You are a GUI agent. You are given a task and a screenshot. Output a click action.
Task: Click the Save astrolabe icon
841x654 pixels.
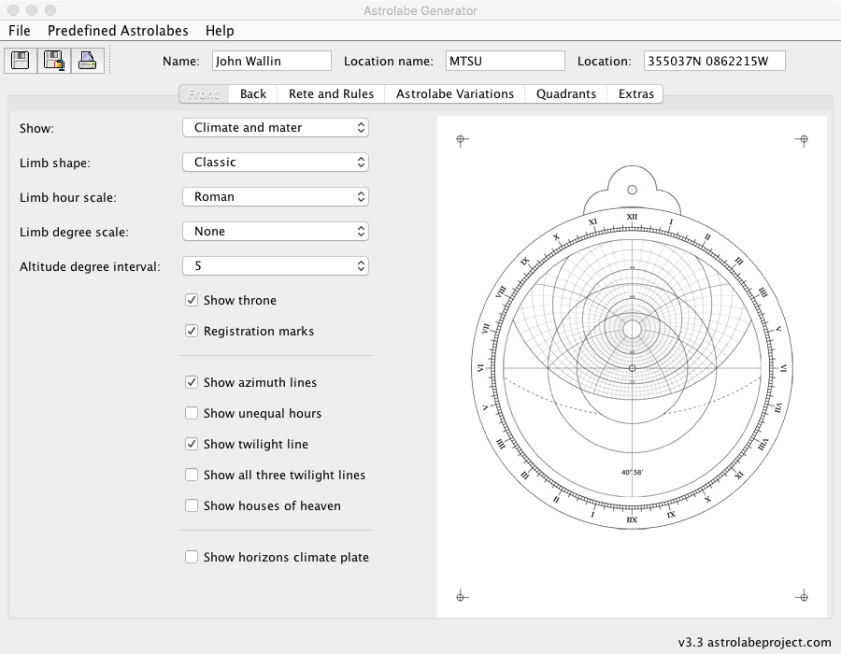20,60
